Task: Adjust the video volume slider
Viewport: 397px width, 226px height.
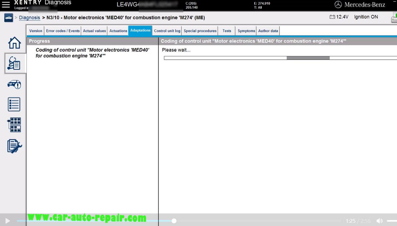Action: (x=392, y=221)
